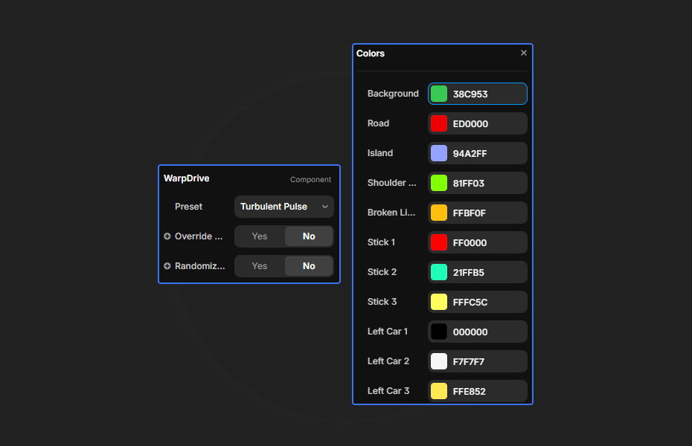Close the Colors panel

click(523, 52)
